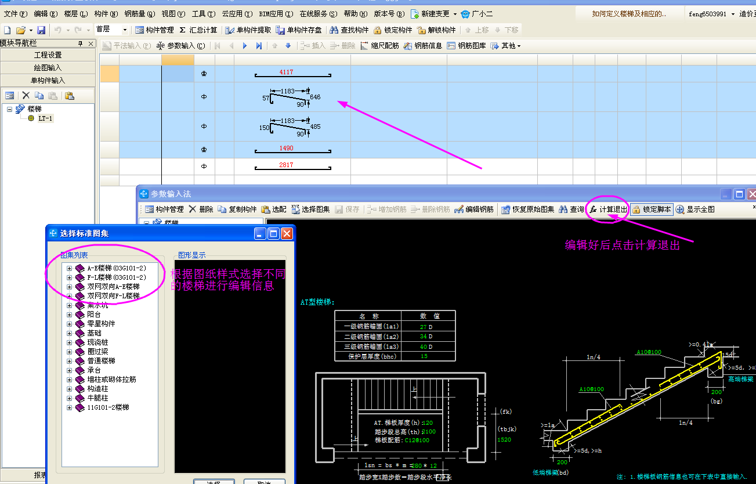Expand 普通楼梯 node in atlas list
The height and width of the screenshot is (484, 756).
(x=70, y=361)
